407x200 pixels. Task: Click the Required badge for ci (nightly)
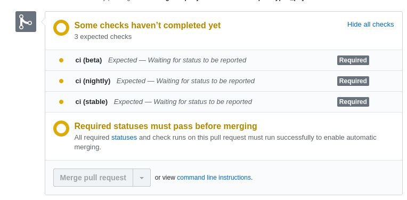353,81
